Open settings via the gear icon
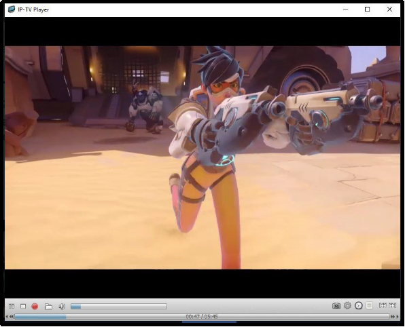 tap(347, 305)
